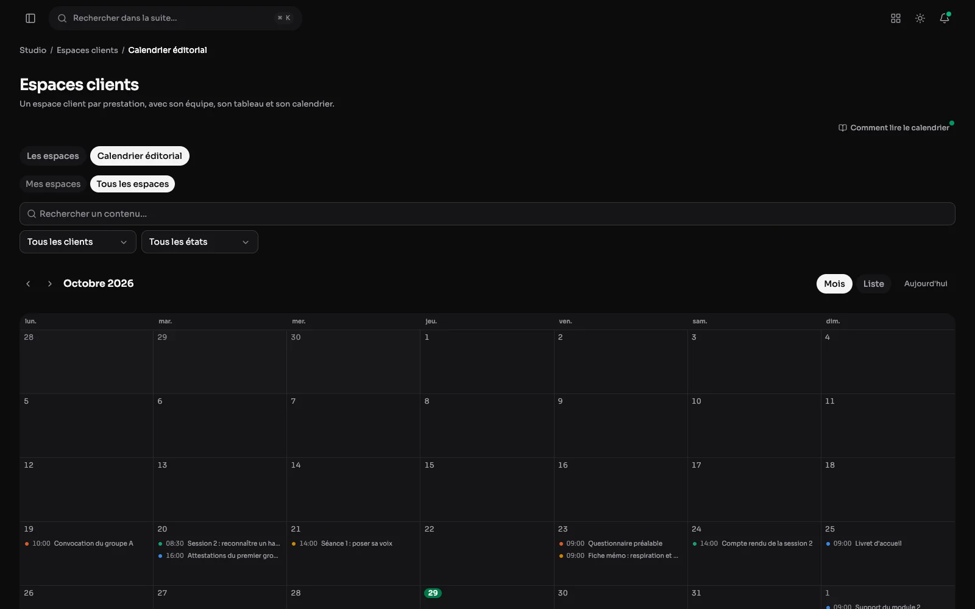This screenshot has height=609, width=975.
Task: Open event 'Questionnaire préalable'
Action: click(x=611, y=543)
